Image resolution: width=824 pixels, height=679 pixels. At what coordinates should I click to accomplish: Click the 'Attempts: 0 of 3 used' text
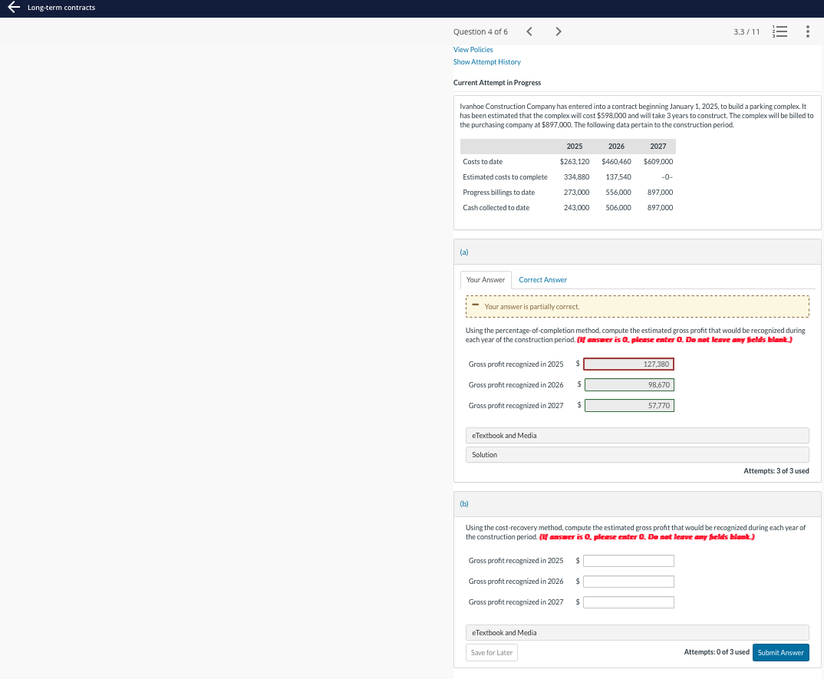(717, 652)
